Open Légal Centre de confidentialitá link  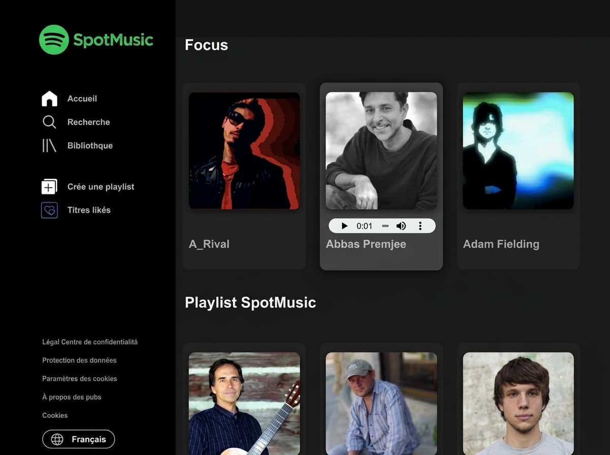coord(90,342)
